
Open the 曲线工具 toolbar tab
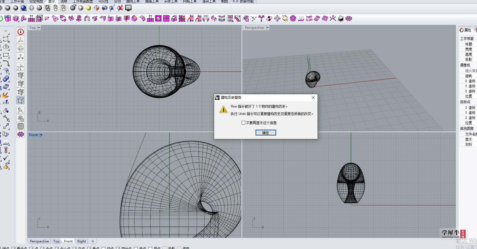[133, 1]
